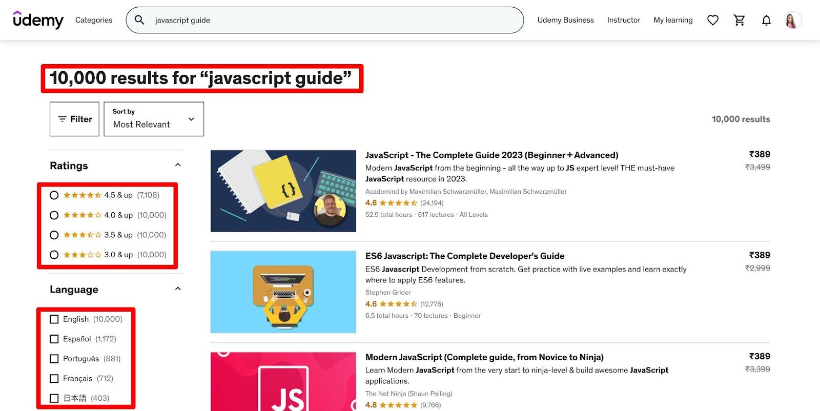The height and width of the screenshot is (411, 820).
Task: Open My learning
Action: tap(673, 20)
